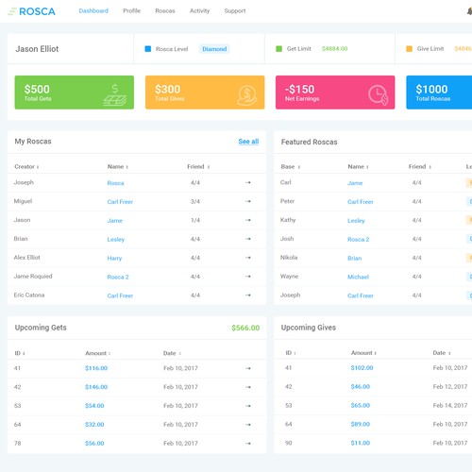Click the arrow on the $116.00 get row
This screenshot has height=472, width=472.
point(248,368)
